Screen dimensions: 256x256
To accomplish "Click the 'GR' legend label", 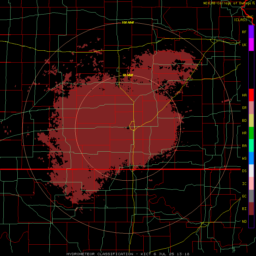I will pyautogui.click(x=244, y=108).
